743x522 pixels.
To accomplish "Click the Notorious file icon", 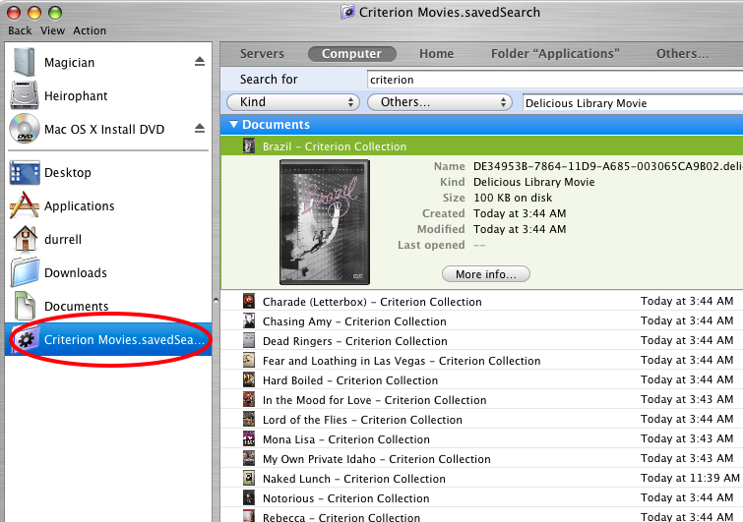I will 249,497.
